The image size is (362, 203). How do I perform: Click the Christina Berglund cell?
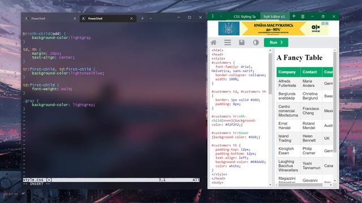tap(311, 96)
